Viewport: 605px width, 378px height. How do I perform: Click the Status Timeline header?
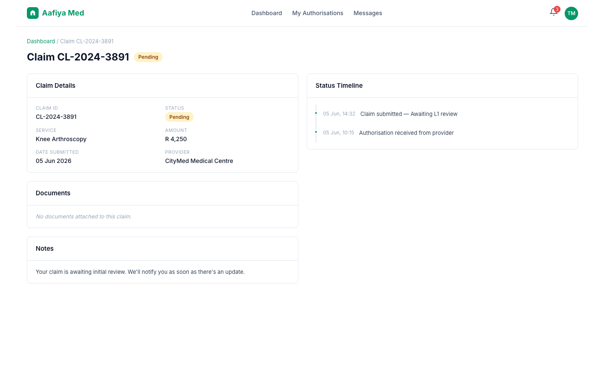(x=442, y=86)
